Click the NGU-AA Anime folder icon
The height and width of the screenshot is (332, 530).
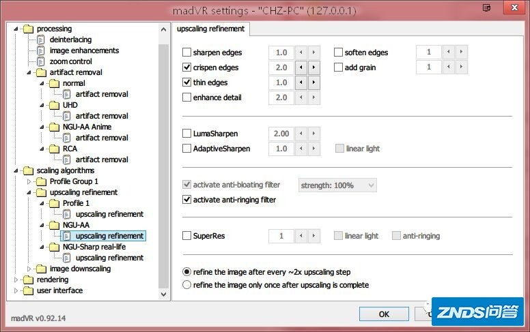coord(54,127)
